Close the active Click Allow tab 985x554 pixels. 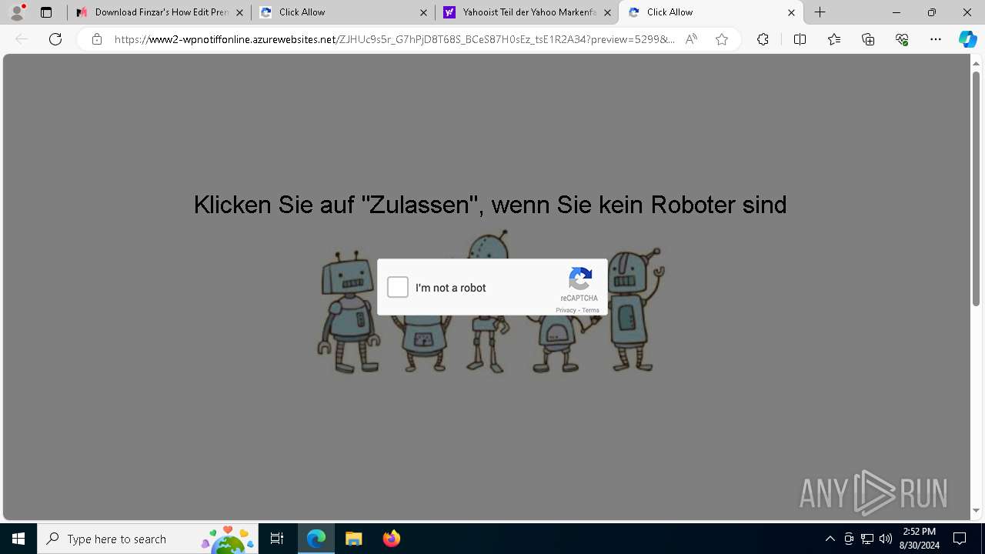tap(791, 12)
